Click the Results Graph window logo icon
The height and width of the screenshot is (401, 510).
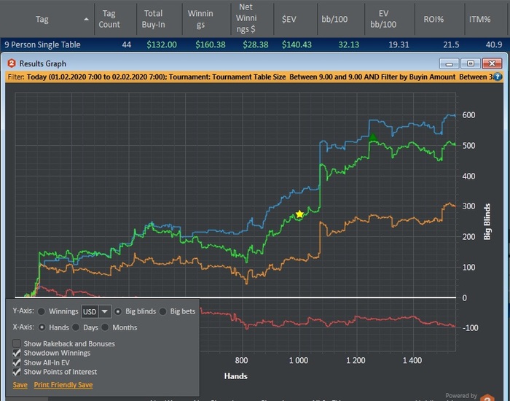pos(12,63)
